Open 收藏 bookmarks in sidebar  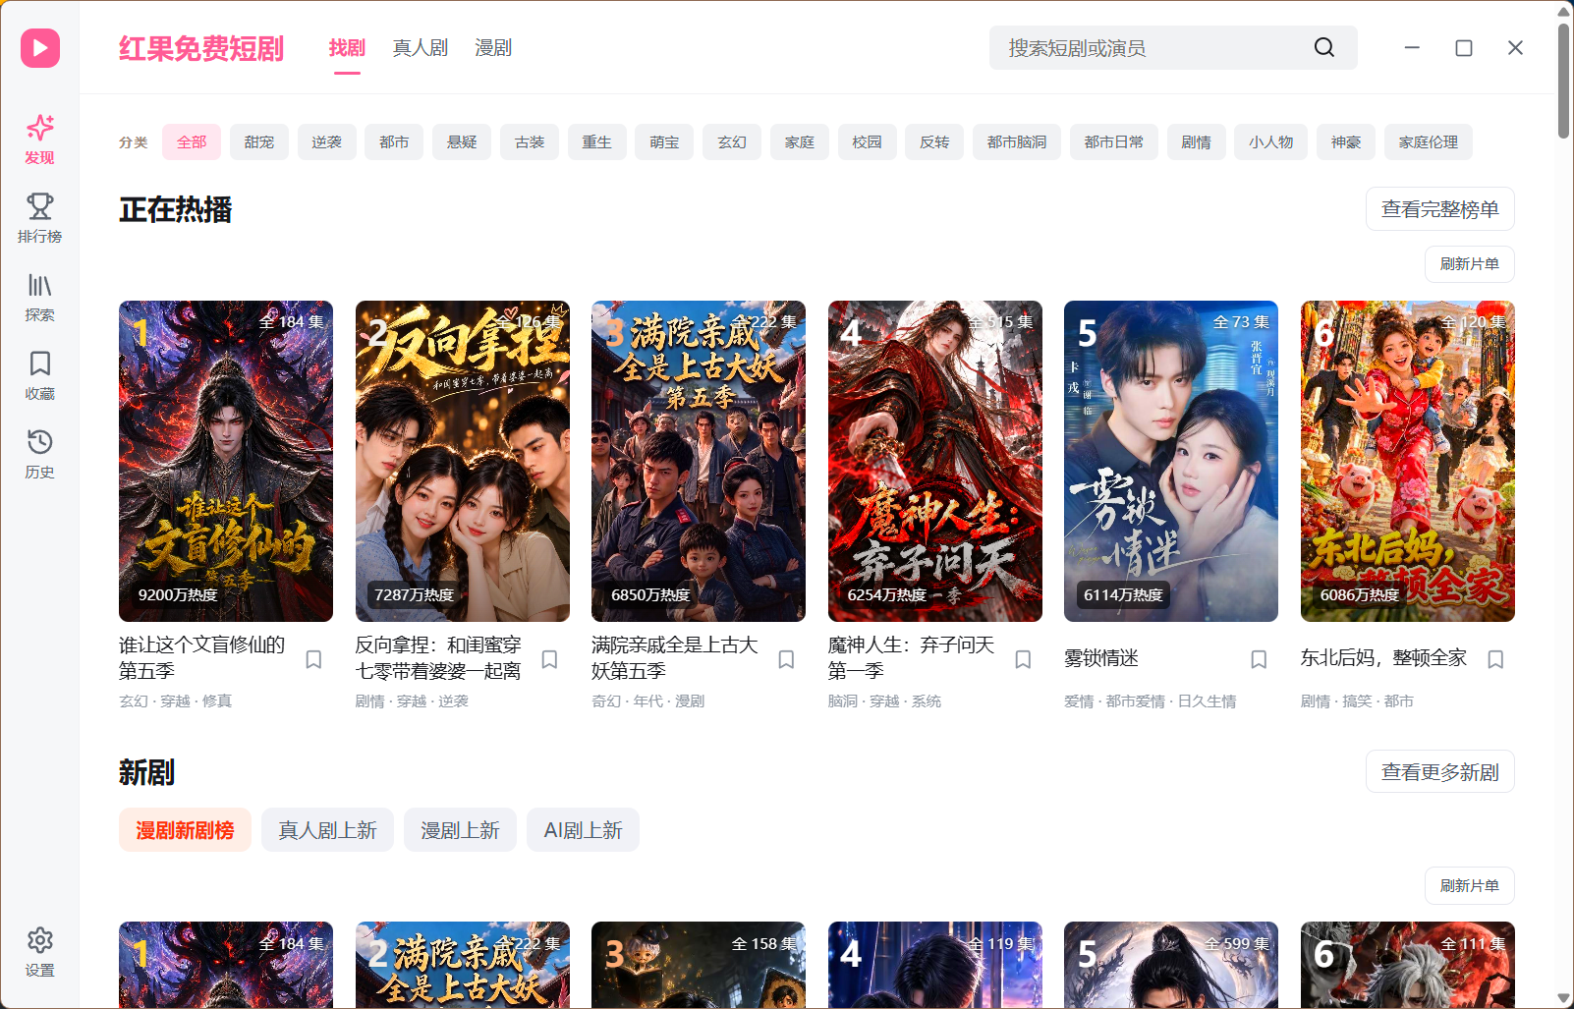(40, 375)
